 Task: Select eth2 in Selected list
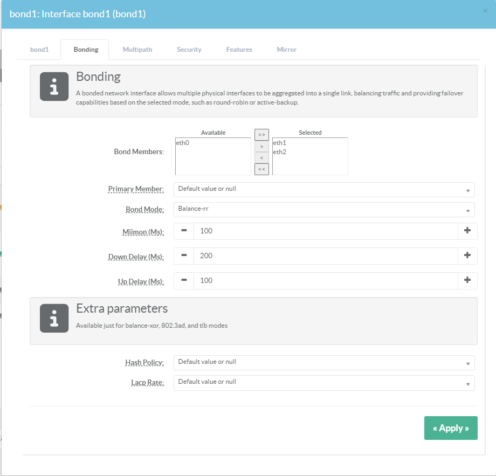[279, 153]
